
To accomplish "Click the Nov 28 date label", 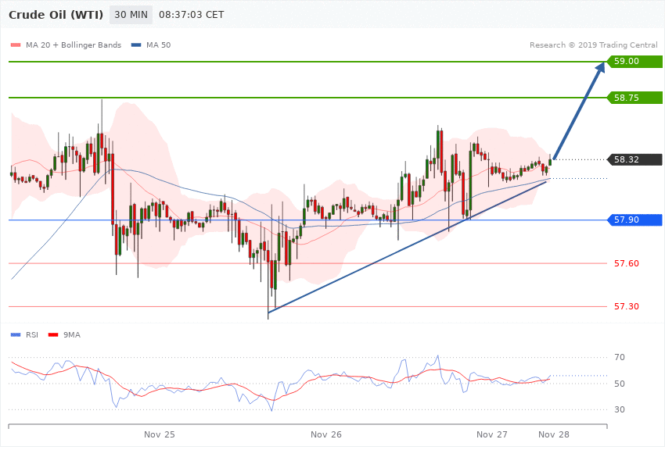I will pyautogui.click(x=553, y=434).
